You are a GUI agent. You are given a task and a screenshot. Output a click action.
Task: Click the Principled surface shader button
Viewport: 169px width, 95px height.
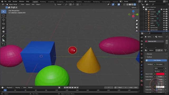pos(159,64)
